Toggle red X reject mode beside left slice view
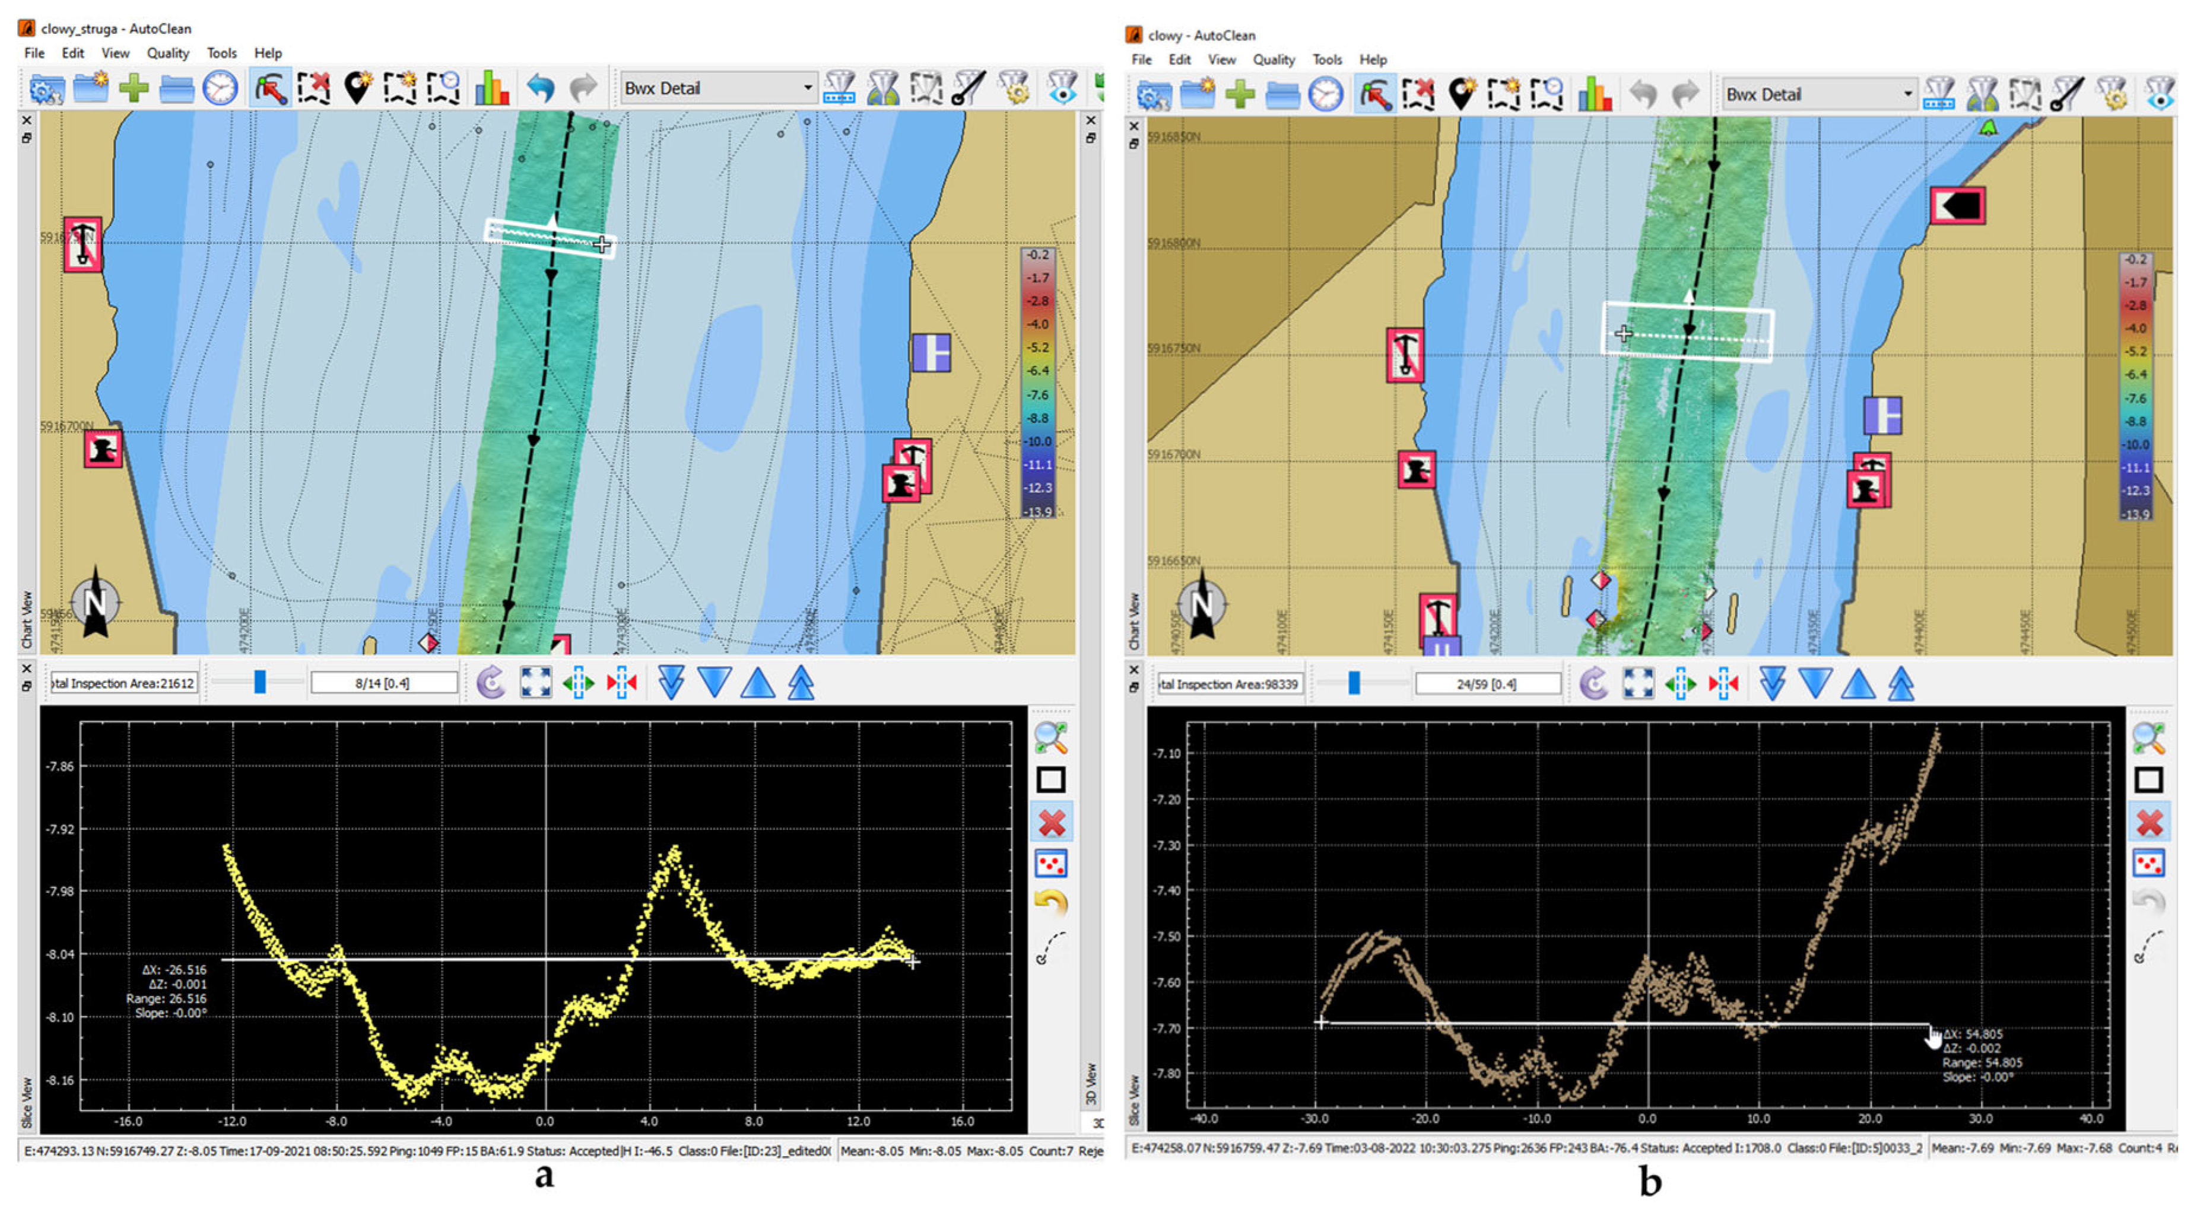The width and height of the screenshot is (2194, 1216). tap(1052, 823)
